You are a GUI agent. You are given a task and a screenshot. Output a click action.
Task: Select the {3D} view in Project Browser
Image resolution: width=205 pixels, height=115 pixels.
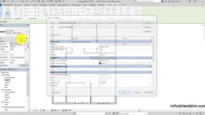coord(6,104)
